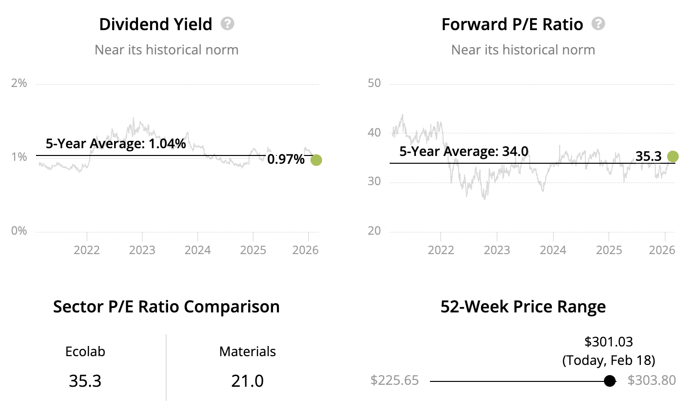Select the Dividend Yield heading
Viewport: 688px width, 413px height.
(x=155, y=24)
